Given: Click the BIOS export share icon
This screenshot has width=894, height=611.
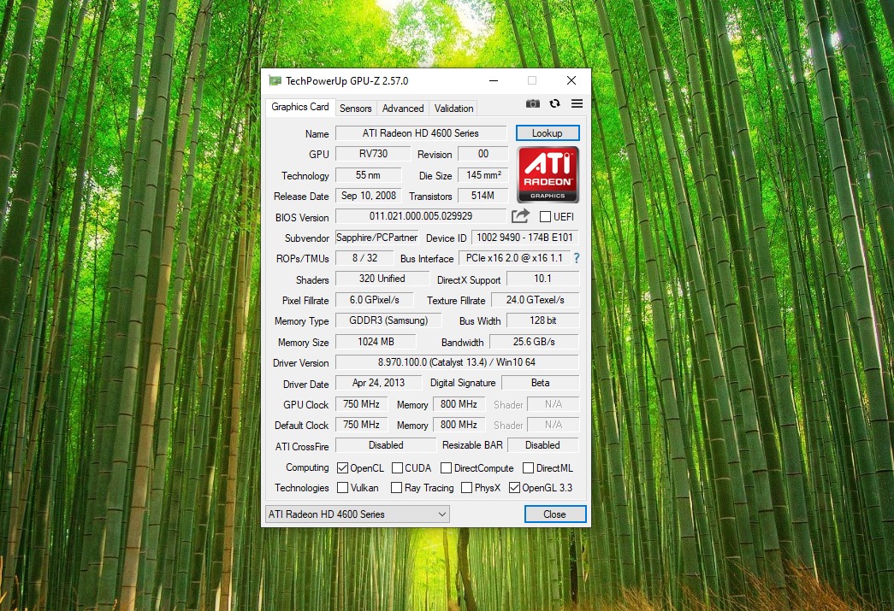Looking at the screenshot, I should click(x=520, y=216).
